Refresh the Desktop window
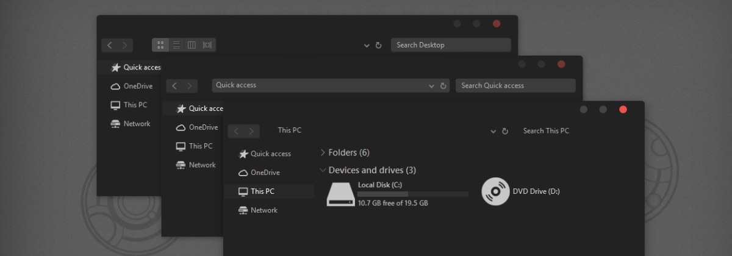The height and width of the screenshot is (256, 732). point(378,45)
